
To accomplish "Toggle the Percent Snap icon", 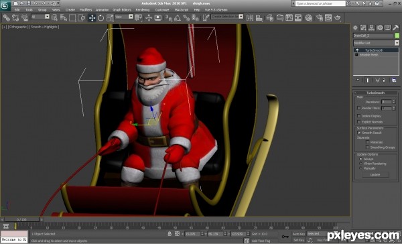I will [x=186, y=17].
